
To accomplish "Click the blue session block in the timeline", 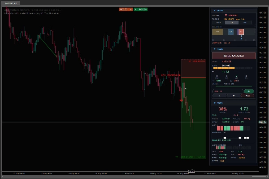I will (x=231, y=32).
